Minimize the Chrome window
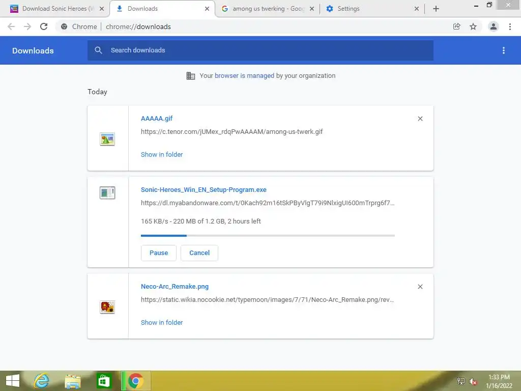Viewport: 521px width, 391px height. coord(476,5)
